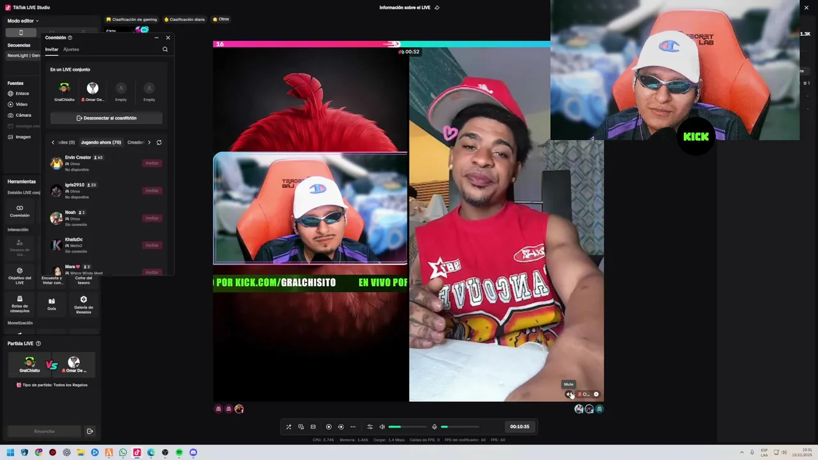Mute the speaker output
The image size is (818, 460).
click(x=382, y=427)
